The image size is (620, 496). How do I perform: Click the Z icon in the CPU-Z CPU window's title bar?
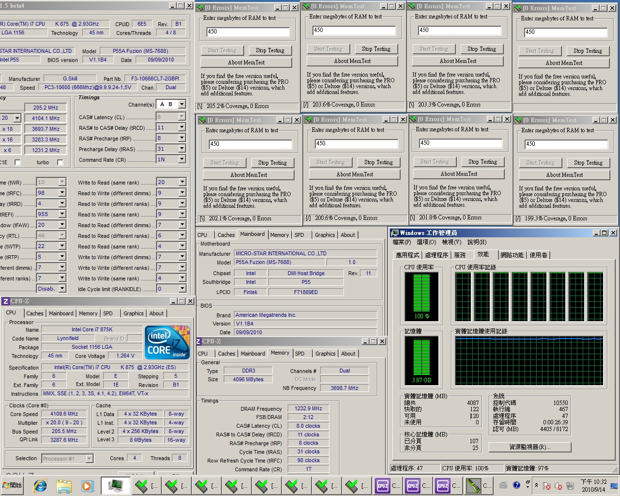(x=6, y=301)
